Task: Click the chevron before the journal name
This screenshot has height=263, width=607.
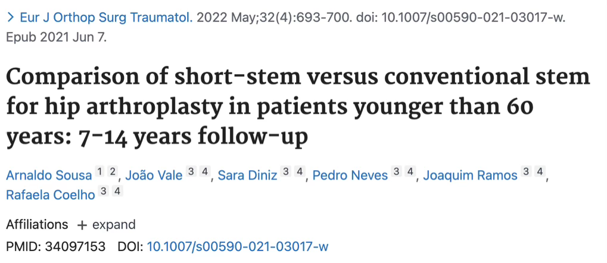Action: click(x=11, y=18)
